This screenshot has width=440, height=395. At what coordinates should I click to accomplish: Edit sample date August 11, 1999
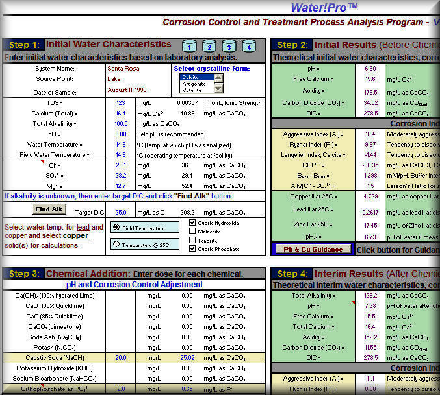pos(127,90)
